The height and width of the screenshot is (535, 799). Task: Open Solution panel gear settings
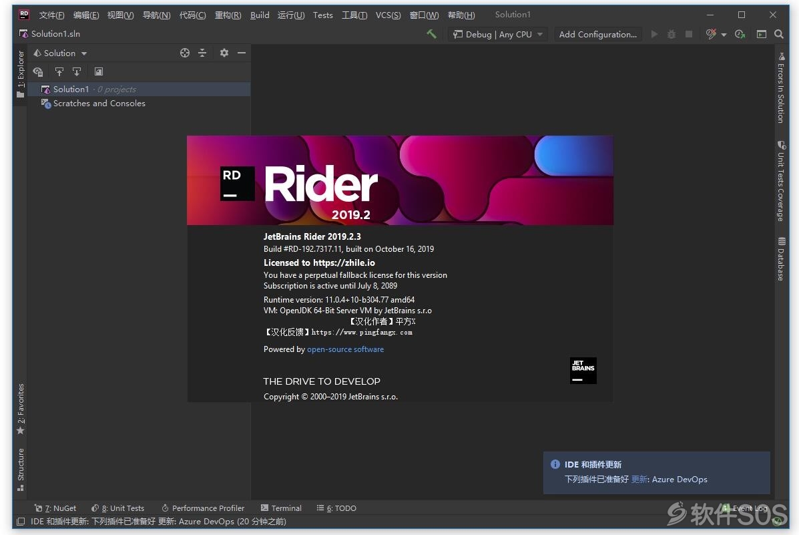(224, 53)
